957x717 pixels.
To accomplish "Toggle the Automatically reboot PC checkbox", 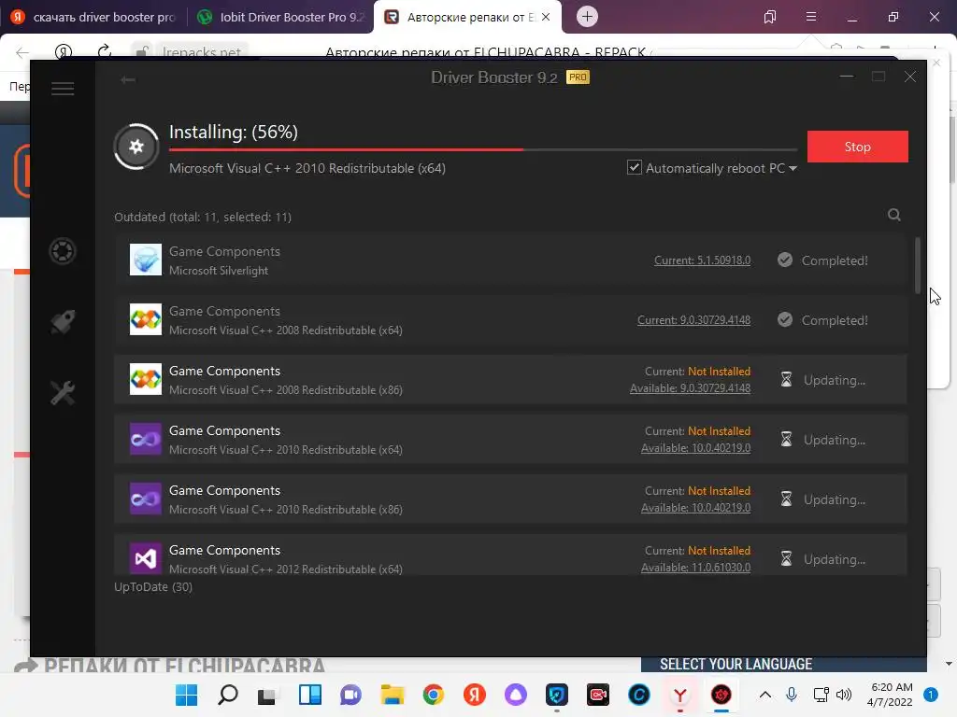I will [x=635, y=168].
